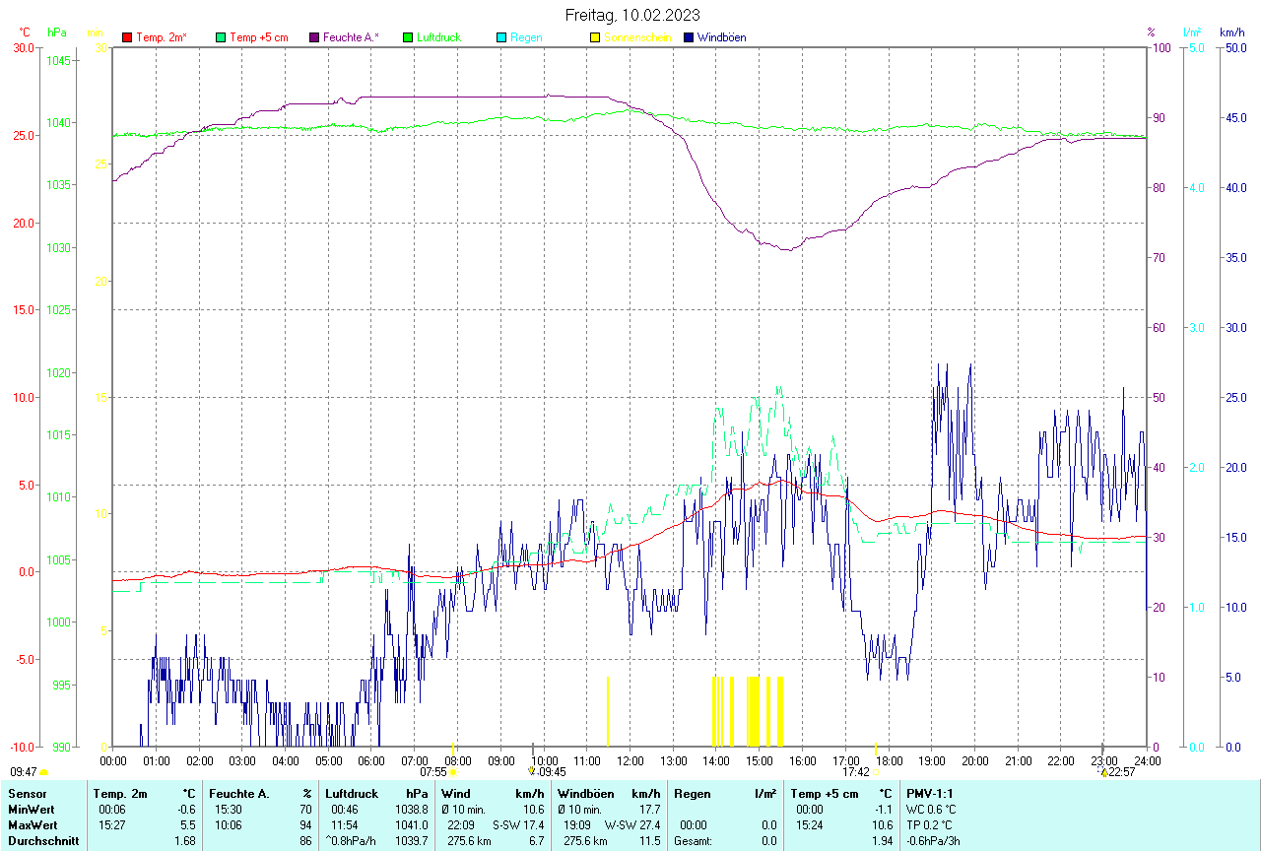Click the Windböen legend label
This screenshot has width=1261, height=851.
click(x=722, y=37)
